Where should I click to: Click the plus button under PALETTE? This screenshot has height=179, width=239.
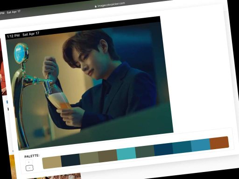pos(29,162)
